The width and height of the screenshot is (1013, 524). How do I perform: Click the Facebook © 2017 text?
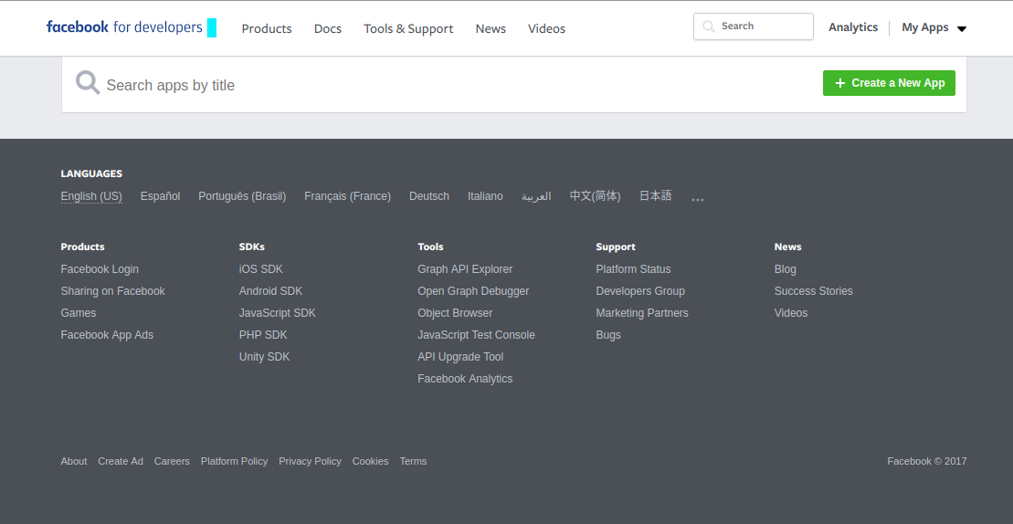pos(927,461)
